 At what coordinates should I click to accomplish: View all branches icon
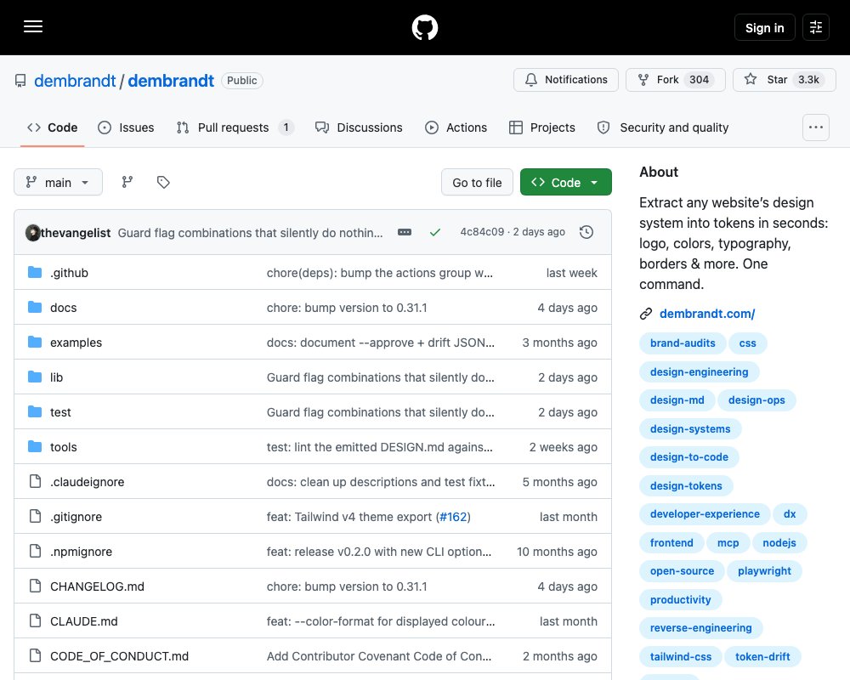pyautogui.click(x=127, y=182)
